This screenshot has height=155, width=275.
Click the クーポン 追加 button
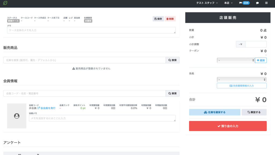tap(260, 61)
